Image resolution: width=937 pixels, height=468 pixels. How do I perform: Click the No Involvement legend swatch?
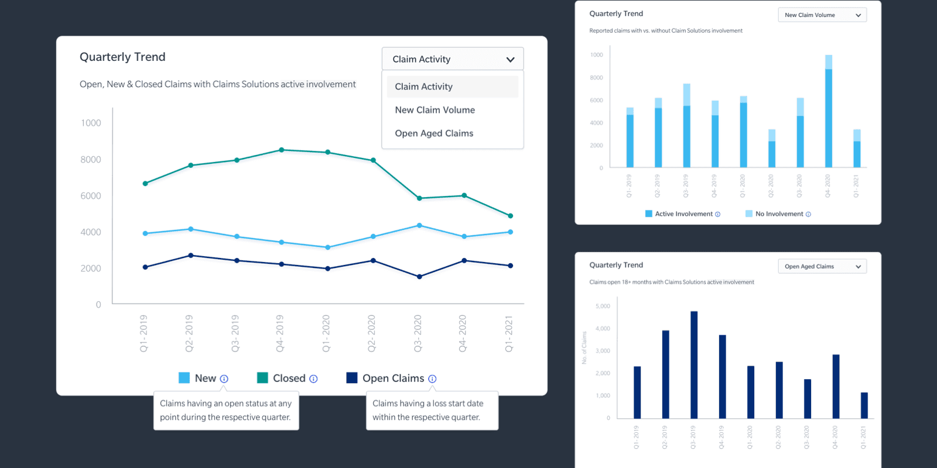pyautogui.click(x=749, y=214)
